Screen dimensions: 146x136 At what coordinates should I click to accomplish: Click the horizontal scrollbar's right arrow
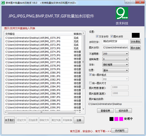tap(80, 112)
